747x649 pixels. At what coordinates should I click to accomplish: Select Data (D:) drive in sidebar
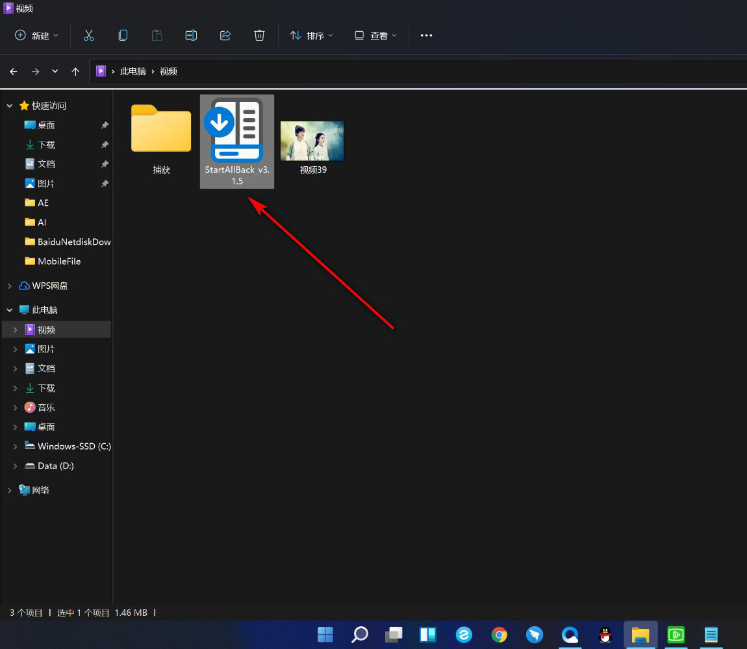click(55, 466)
